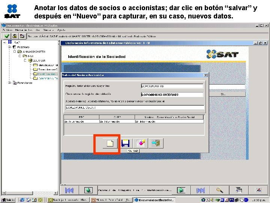The height and width of the screenshot is (203, 270).
Task: Collapse the NOT folder expander
Action: (20, 56)
